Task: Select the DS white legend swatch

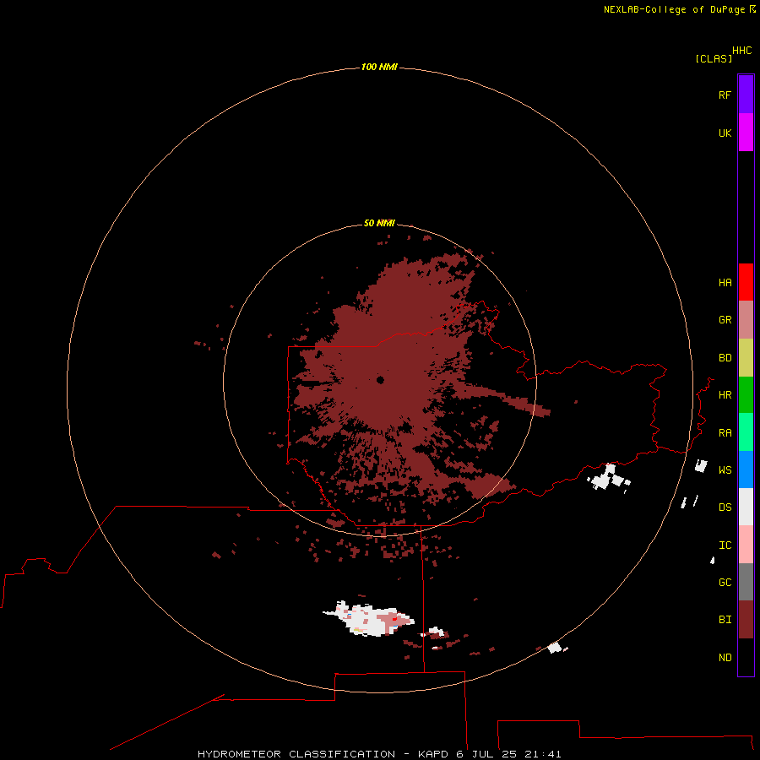Action: coord(746,507)
